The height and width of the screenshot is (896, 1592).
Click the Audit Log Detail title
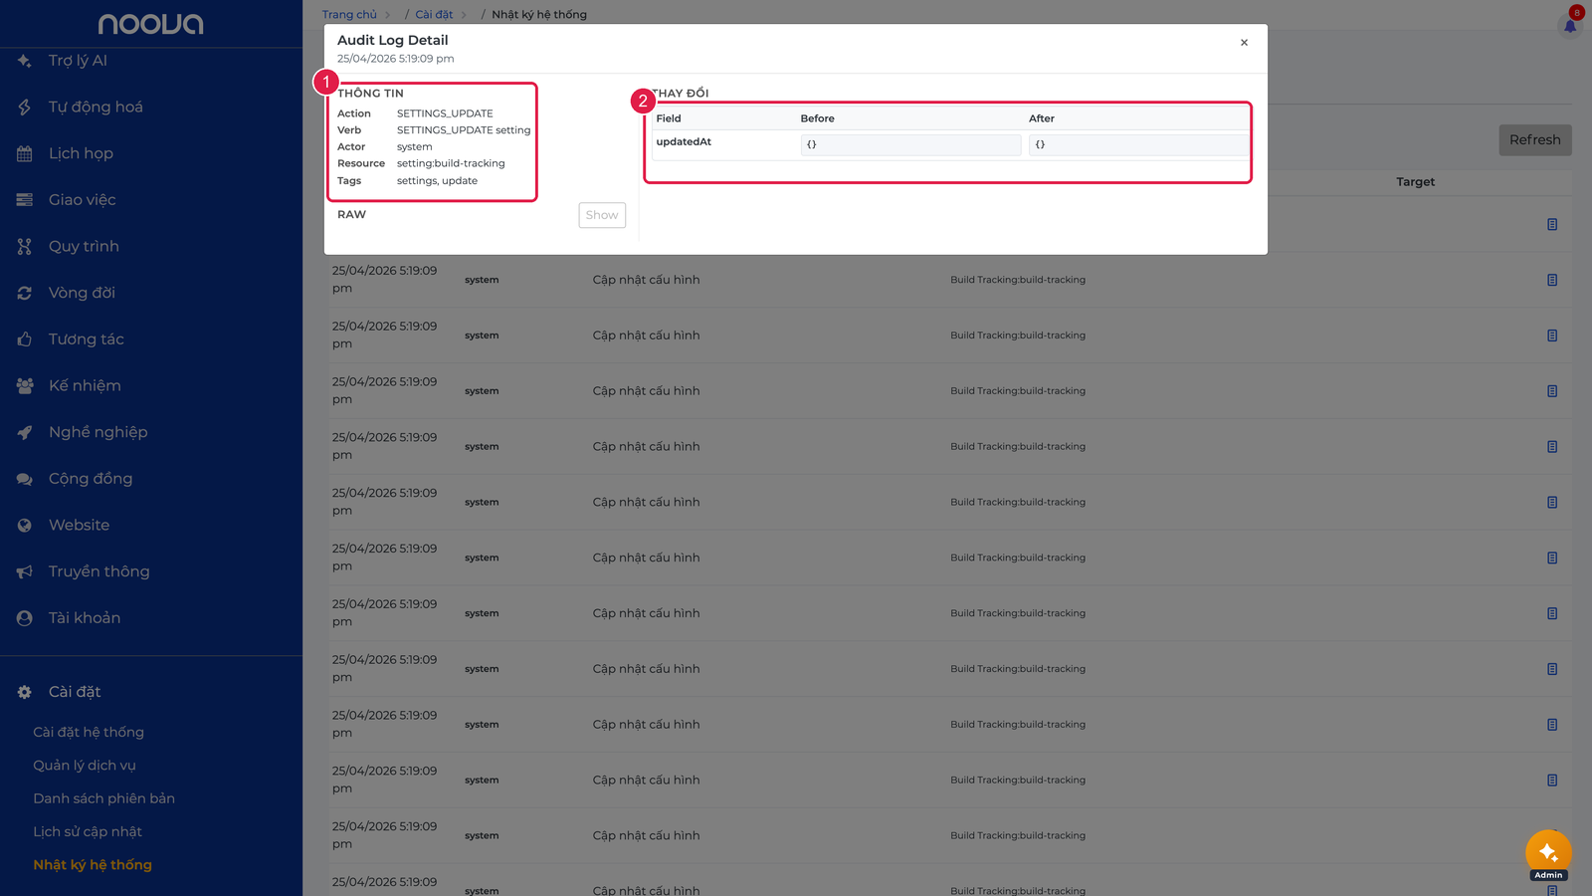pyautogui.click(x=392, y=41)
